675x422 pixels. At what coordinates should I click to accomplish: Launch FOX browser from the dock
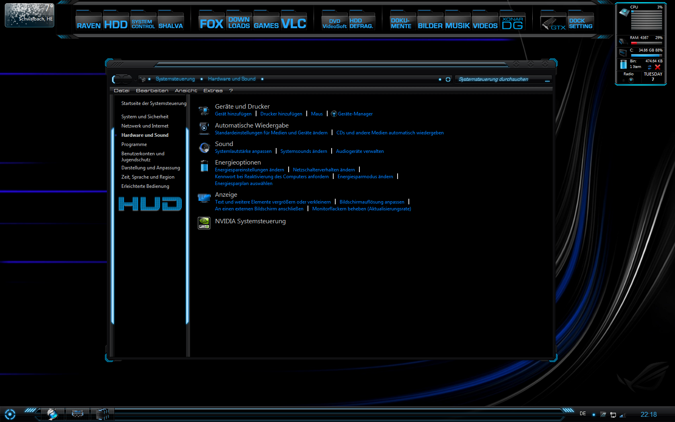point(211,21)
